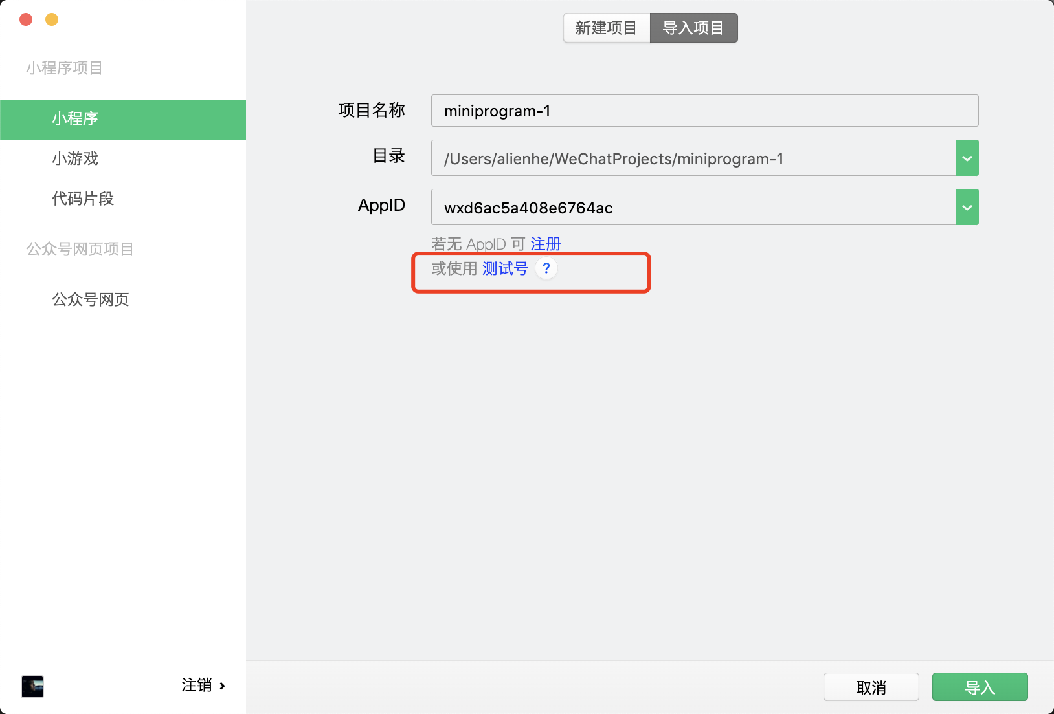The height and width of the screenshot is (714, 1054).
Task: Switch to the 导入项目 tab
Action: (x=693, y=28)
